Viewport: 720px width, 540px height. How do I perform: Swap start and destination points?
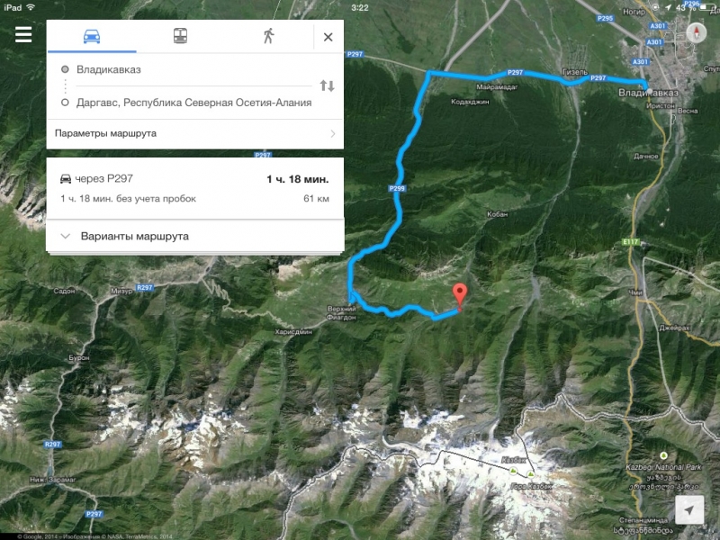pos(327,85)
